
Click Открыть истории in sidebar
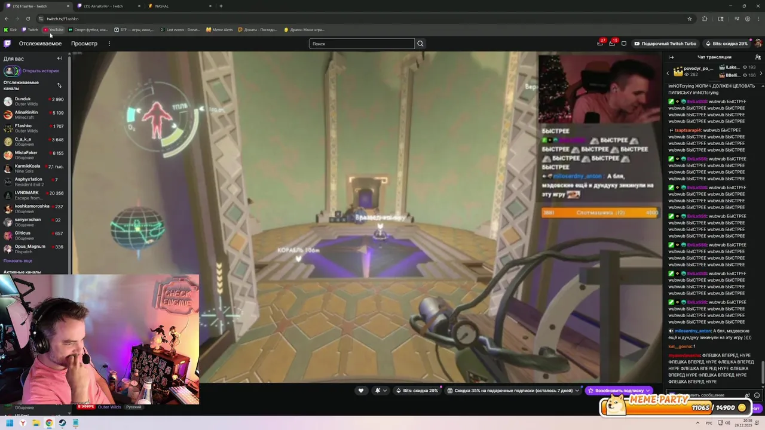pyautogui.click(x=40, y=70)
